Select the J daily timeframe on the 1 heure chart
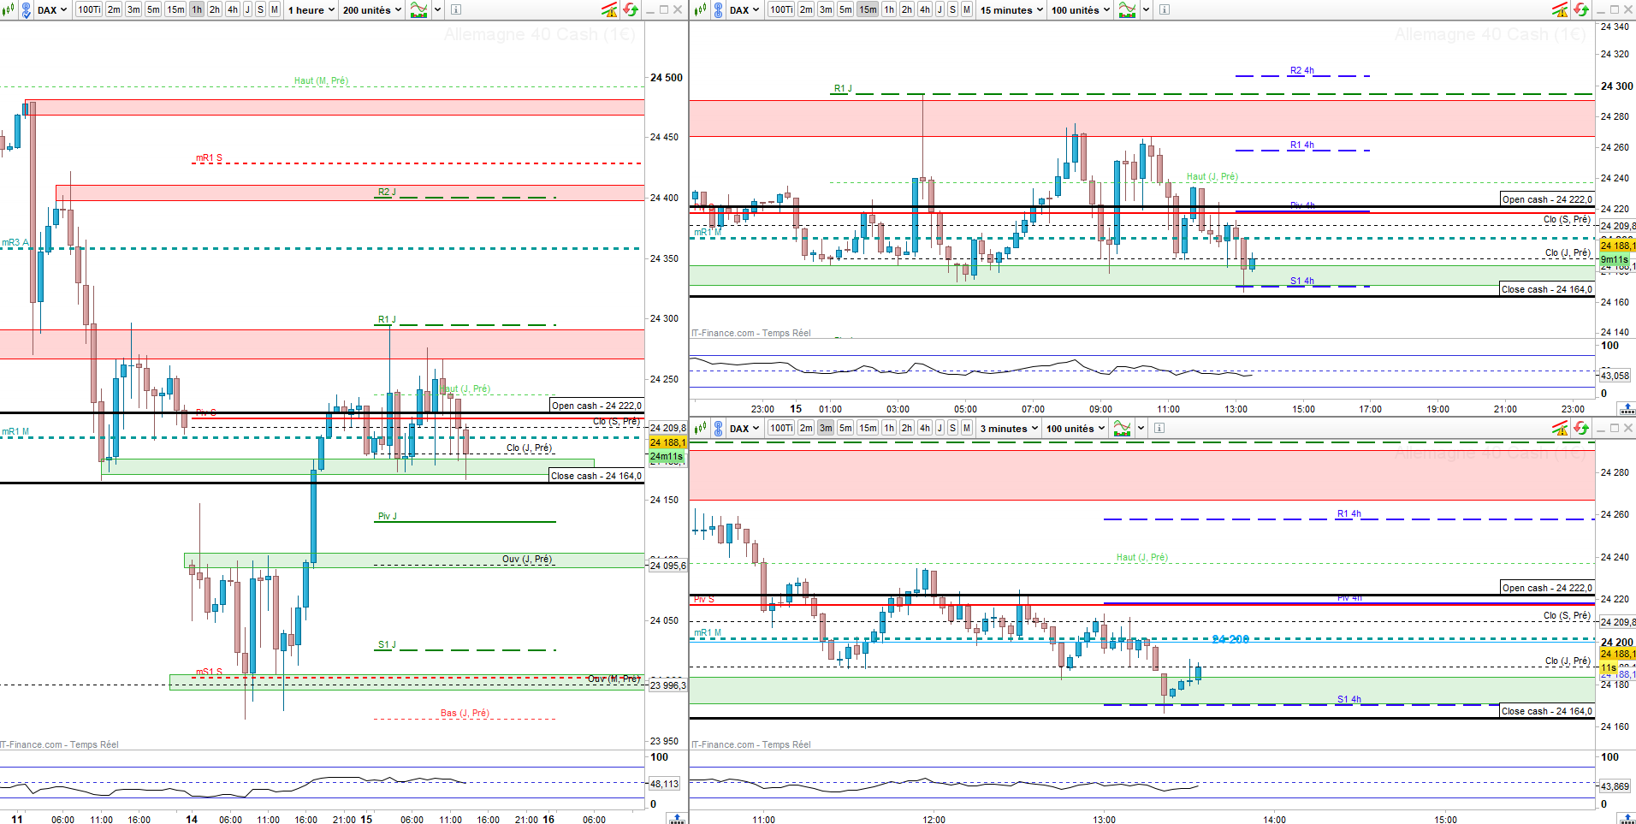The height and width of the screenshot is (824, 1636). (248, 10)
